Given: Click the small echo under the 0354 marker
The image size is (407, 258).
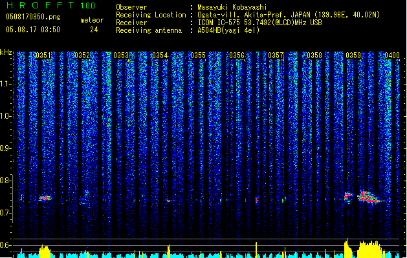Looking at the screenshot, I should tap(169, 201).
